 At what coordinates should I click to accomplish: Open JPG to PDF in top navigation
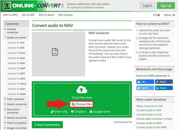(x=28, y=15)
